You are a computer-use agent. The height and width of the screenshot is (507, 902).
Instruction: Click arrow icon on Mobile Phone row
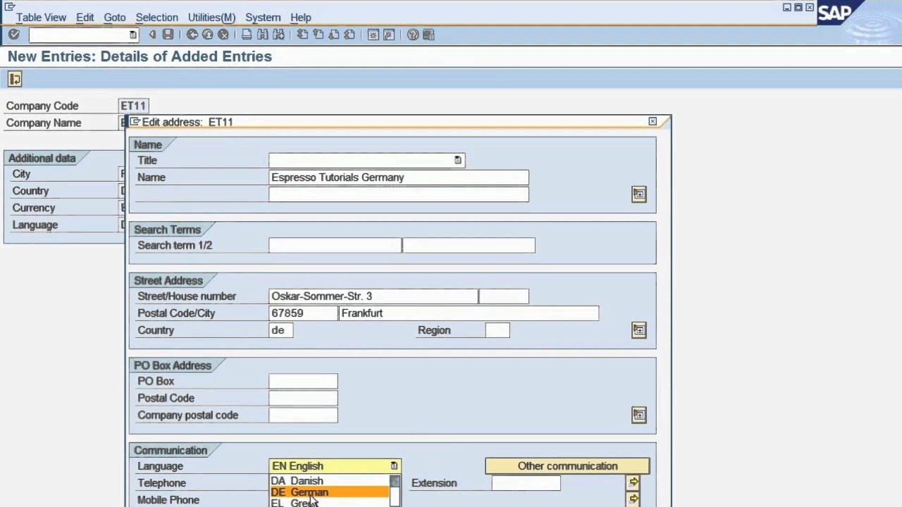point(633,499)
